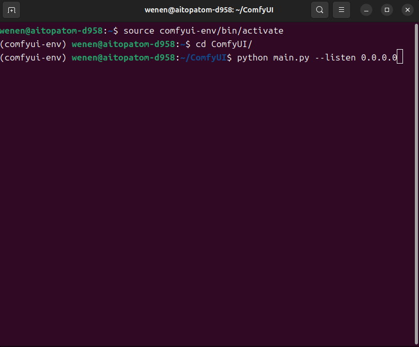Open the hamburger menu
Screen dimensions: 419x347
[341, 10]
